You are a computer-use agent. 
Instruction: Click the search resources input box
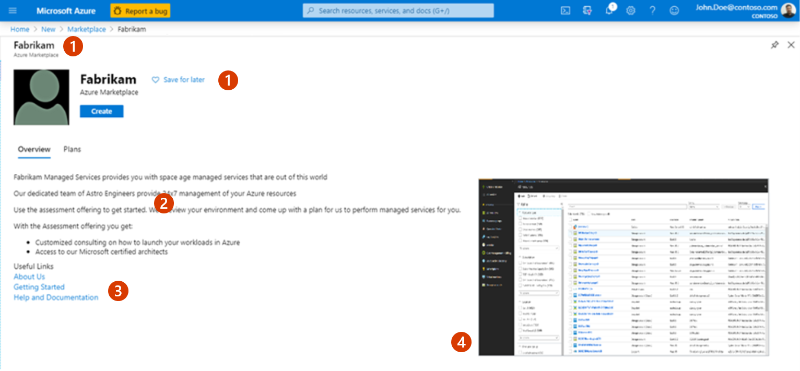[398, 10]
